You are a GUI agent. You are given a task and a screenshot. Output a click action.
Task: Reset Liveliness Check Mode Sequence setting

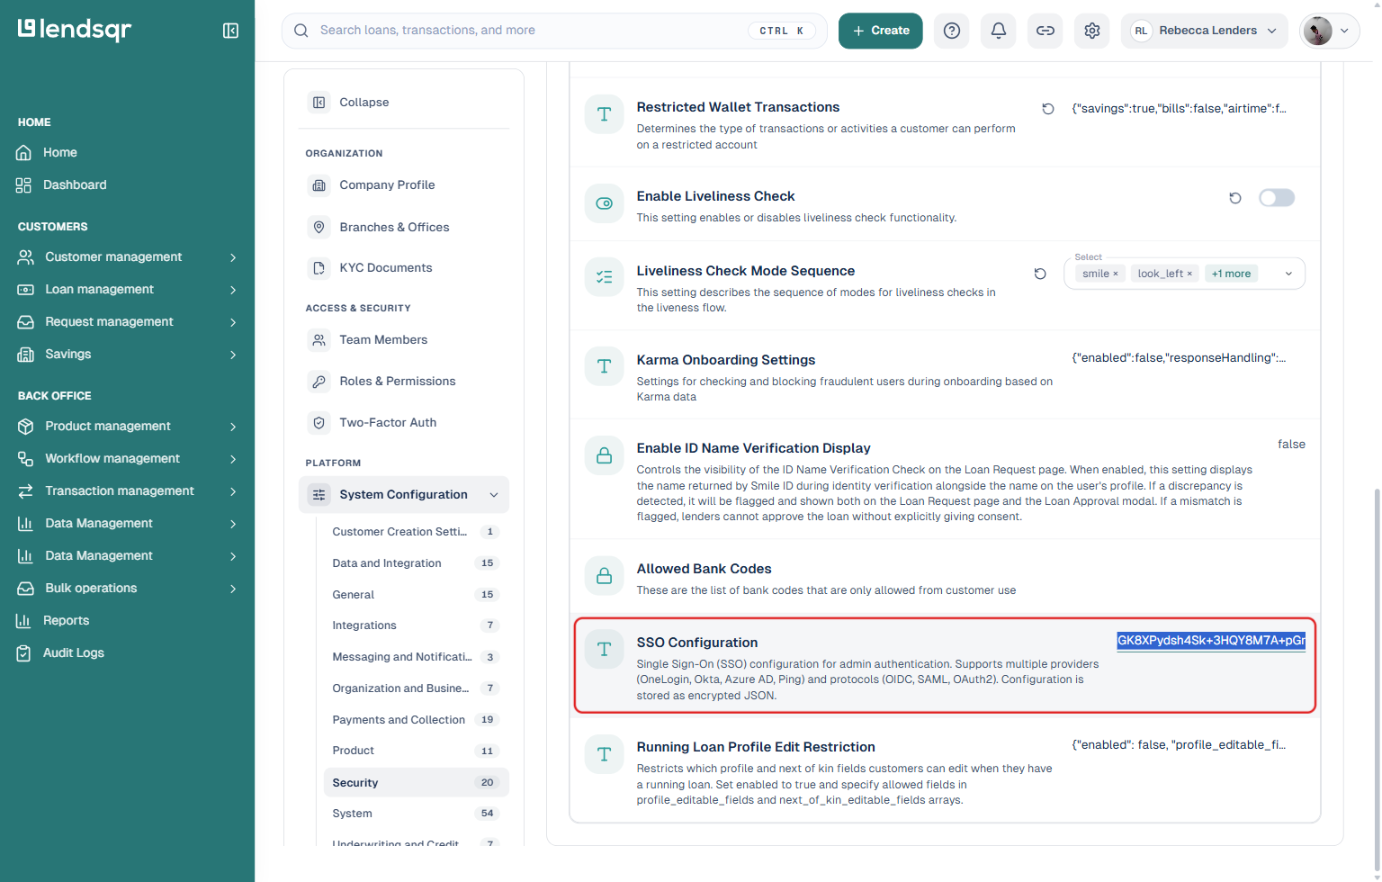pos(1040,274)
